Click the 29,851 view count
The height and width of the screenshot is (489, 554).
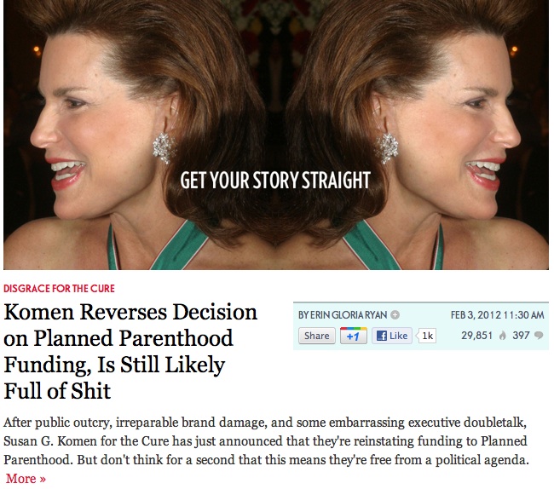tap(476, 336)
